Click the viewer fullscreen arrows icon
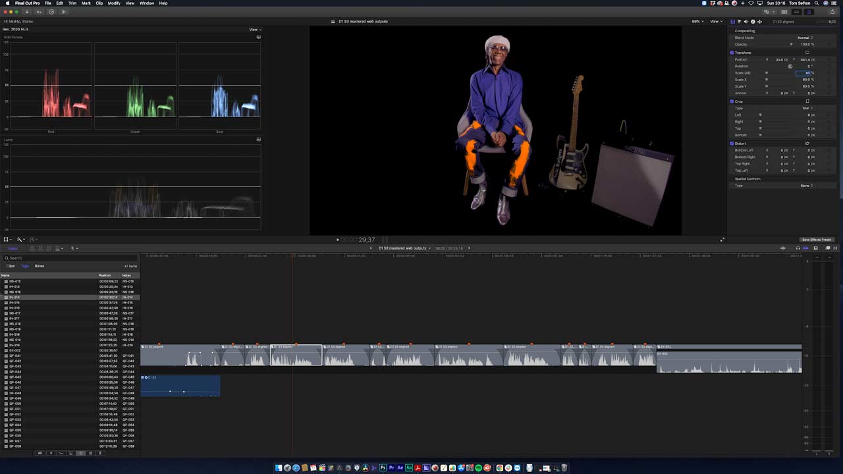Image resolution: width=843 pixels, height=474 pixels. pos(722,240)
